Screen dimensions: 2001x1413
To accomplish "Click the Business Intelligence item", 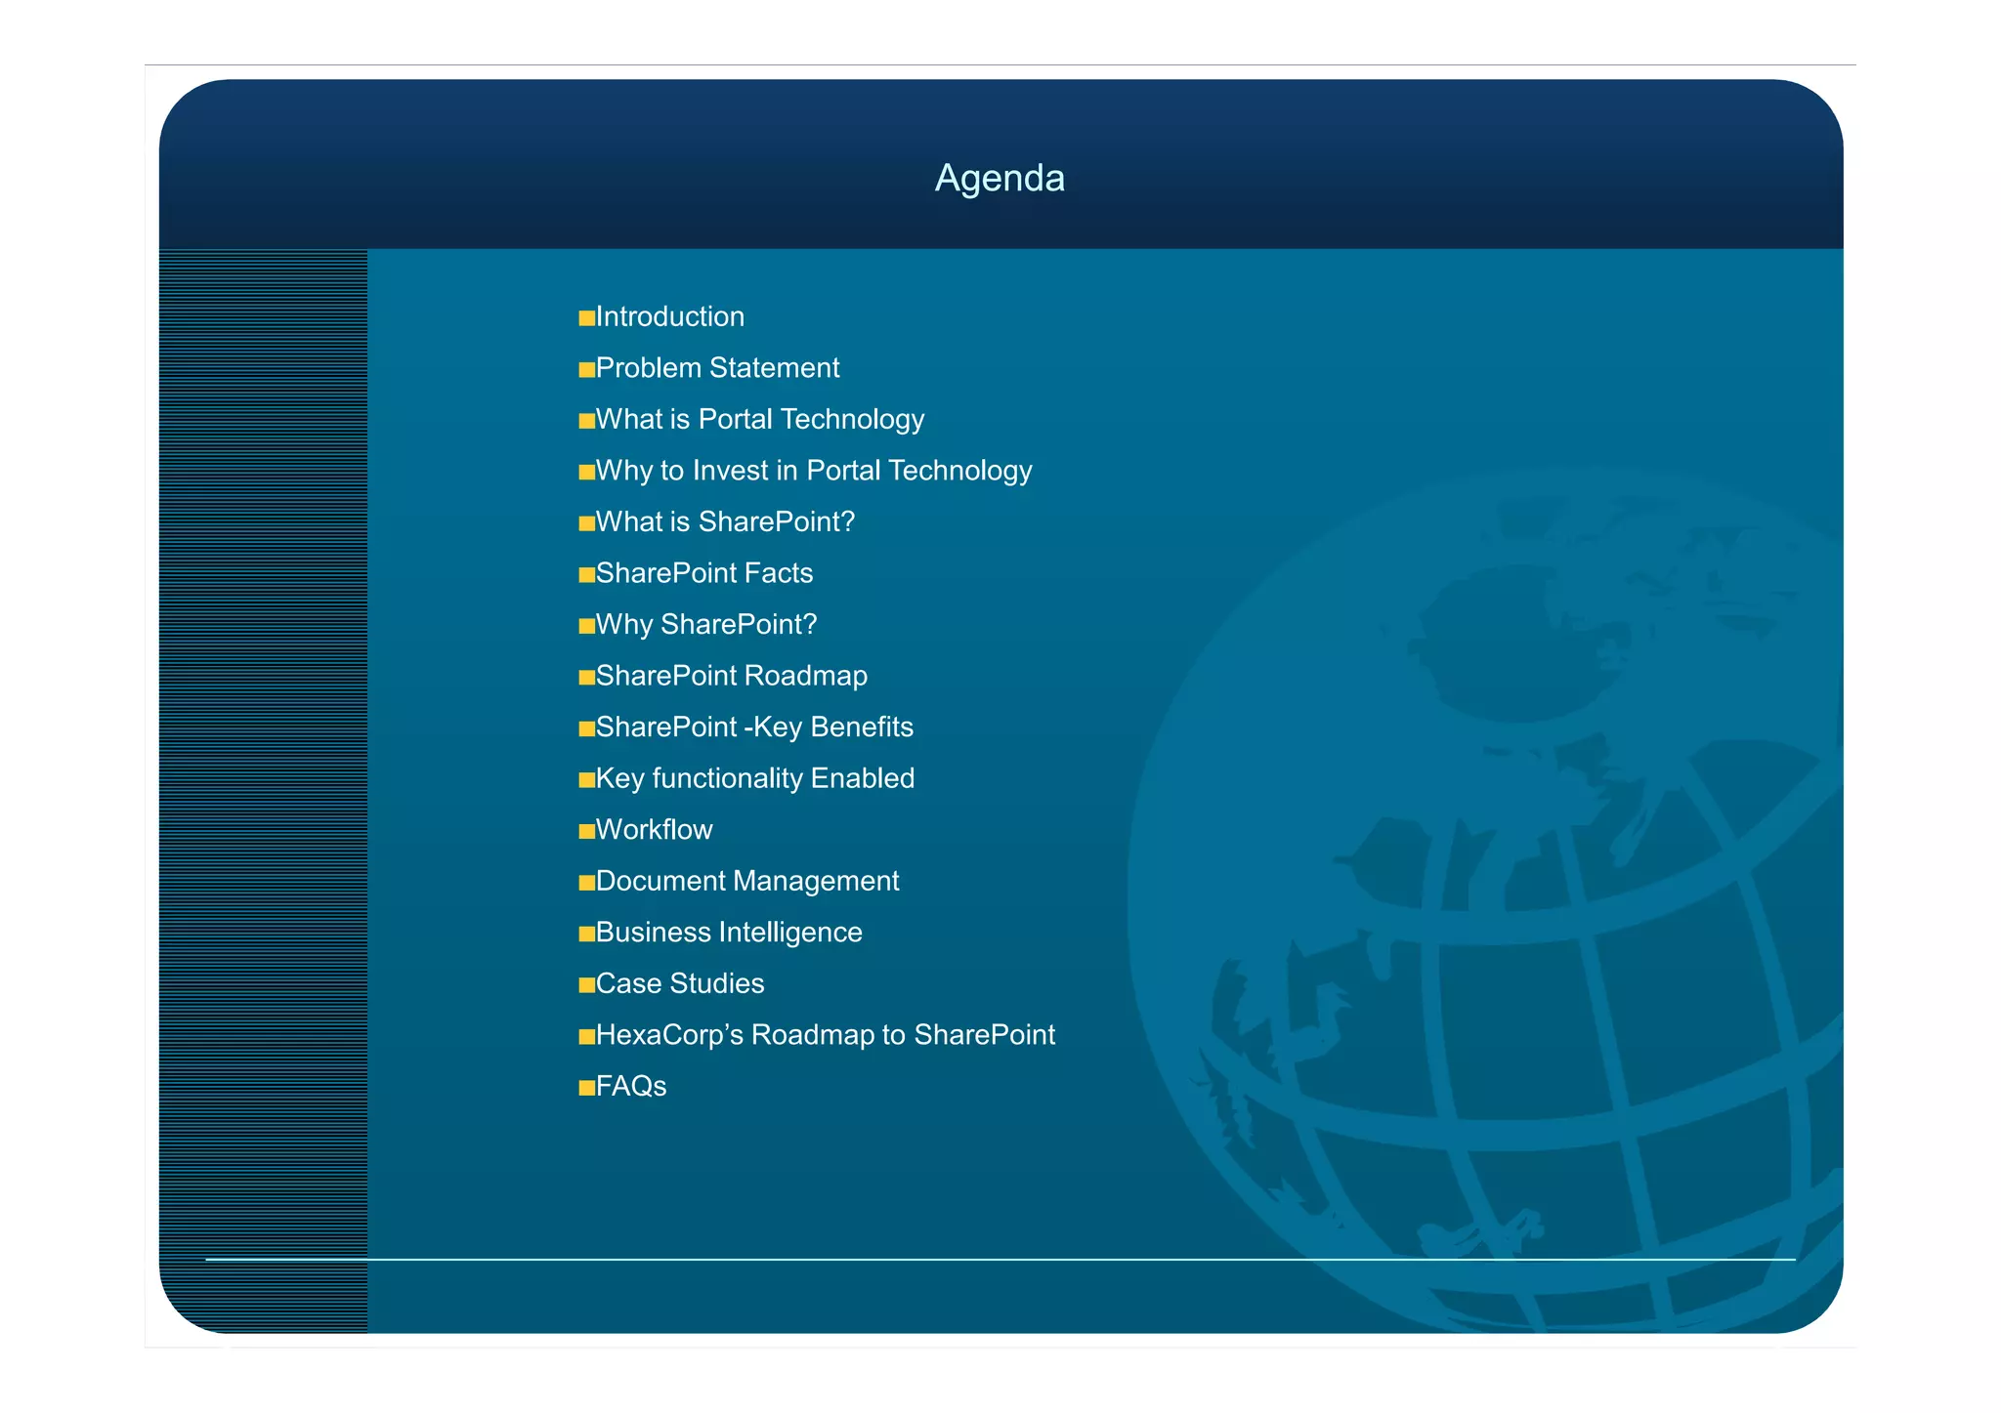I will [728, 933].
